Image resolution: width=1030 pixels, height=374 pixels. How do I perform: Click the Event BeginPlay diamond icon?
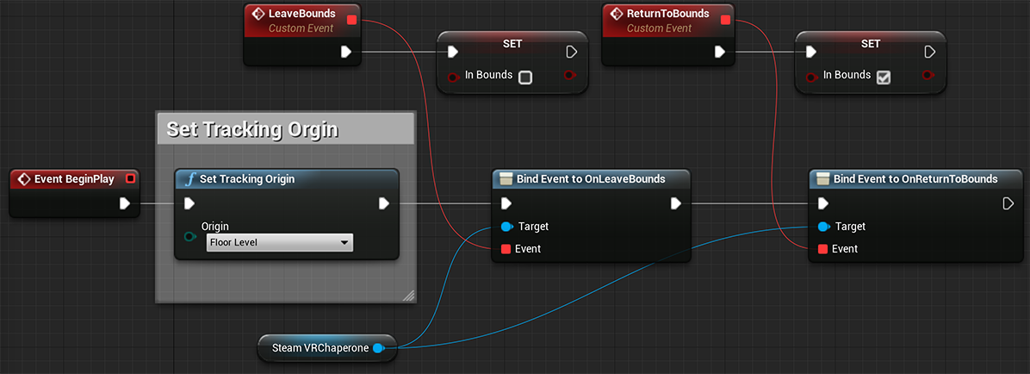tap(24, 178)
